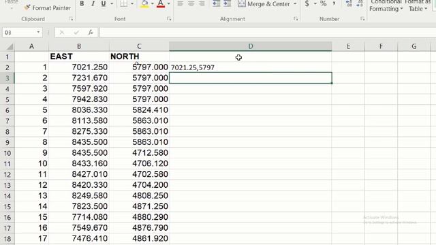Increase decimal places
436x245 pixels.
click(x=349, y=3)
